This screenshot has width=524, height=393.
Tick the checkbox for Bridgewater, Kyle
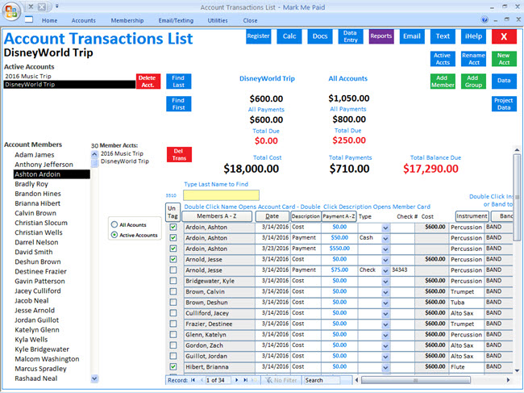(173, 281)
